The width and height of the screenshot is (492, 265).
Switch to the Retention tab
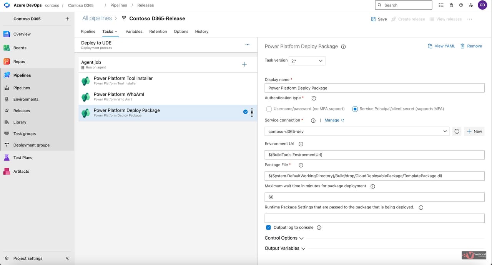(x=158, y=32)
